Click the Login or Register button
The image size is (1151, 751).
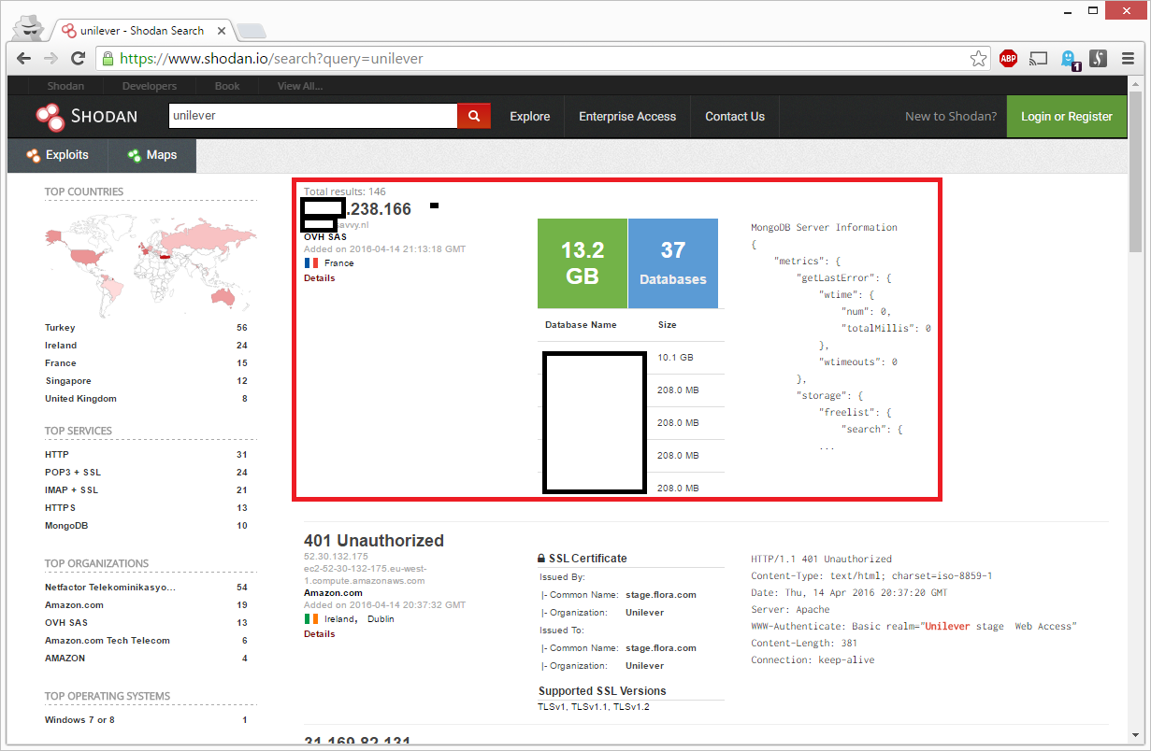coord(1067,117)
